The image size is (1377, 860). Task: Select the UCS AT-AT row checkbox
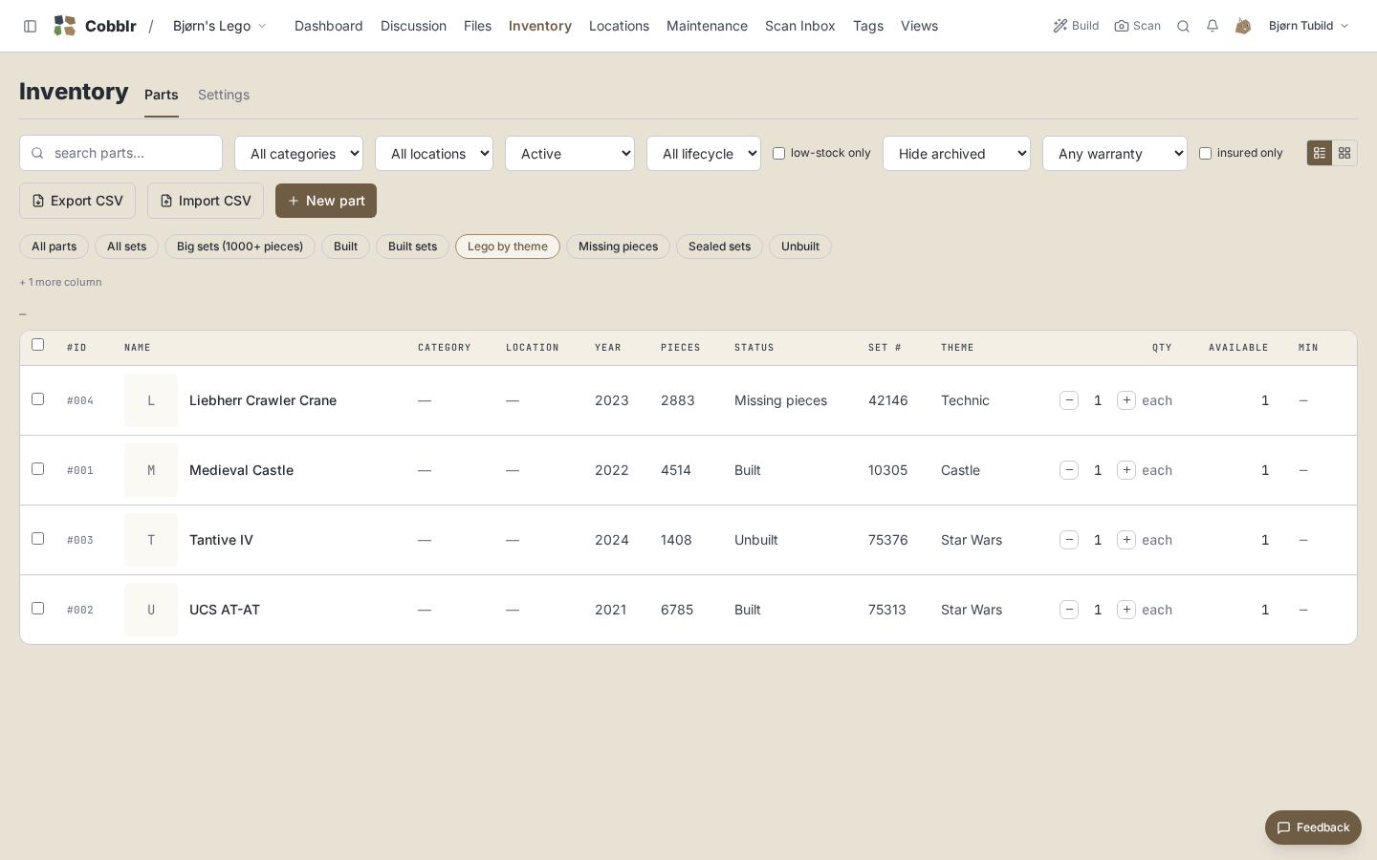[x=38, y=609]
